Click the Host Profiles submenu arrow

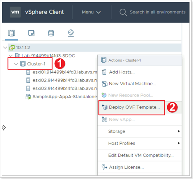(x=179, y=143)
